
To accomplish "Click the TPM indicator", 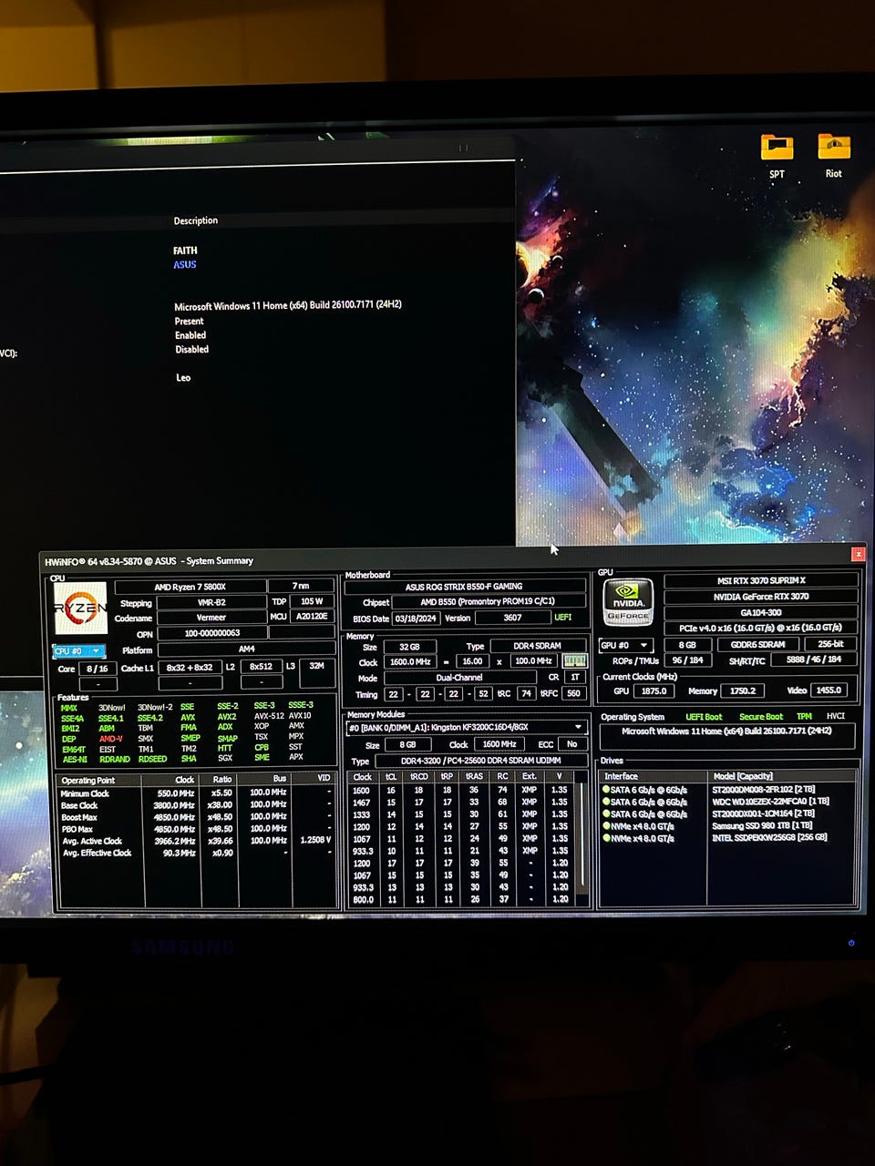I will pyautogui.click(x=804, y=717).
